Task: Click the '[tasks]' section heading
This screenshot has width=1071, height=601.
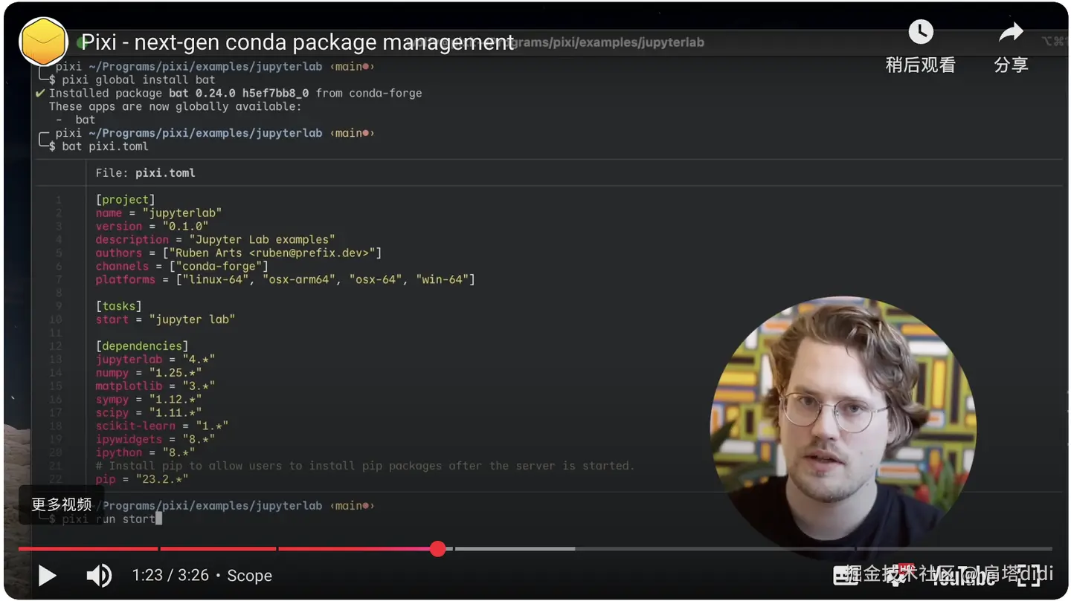Action: [x=118, y=306]
